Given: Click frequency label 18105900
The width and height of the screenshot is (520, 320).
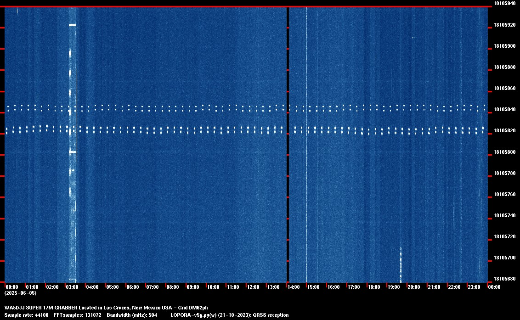Looking at the screenshot, I should [x=504, y=46].
